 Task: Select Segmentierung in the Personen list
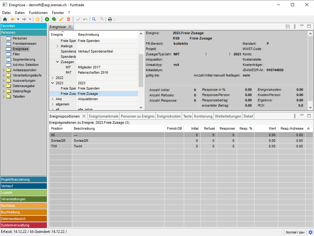point(24,59)
